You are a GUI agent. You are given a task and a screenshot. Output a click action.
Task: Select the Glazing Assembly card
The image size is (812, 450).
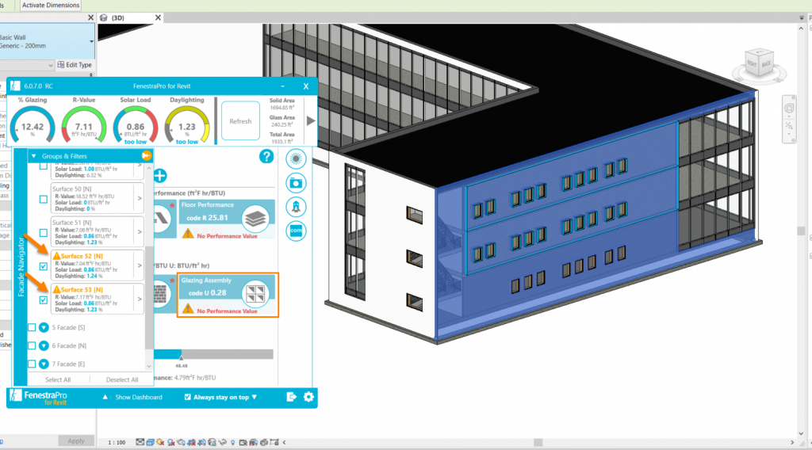[228, 295]
